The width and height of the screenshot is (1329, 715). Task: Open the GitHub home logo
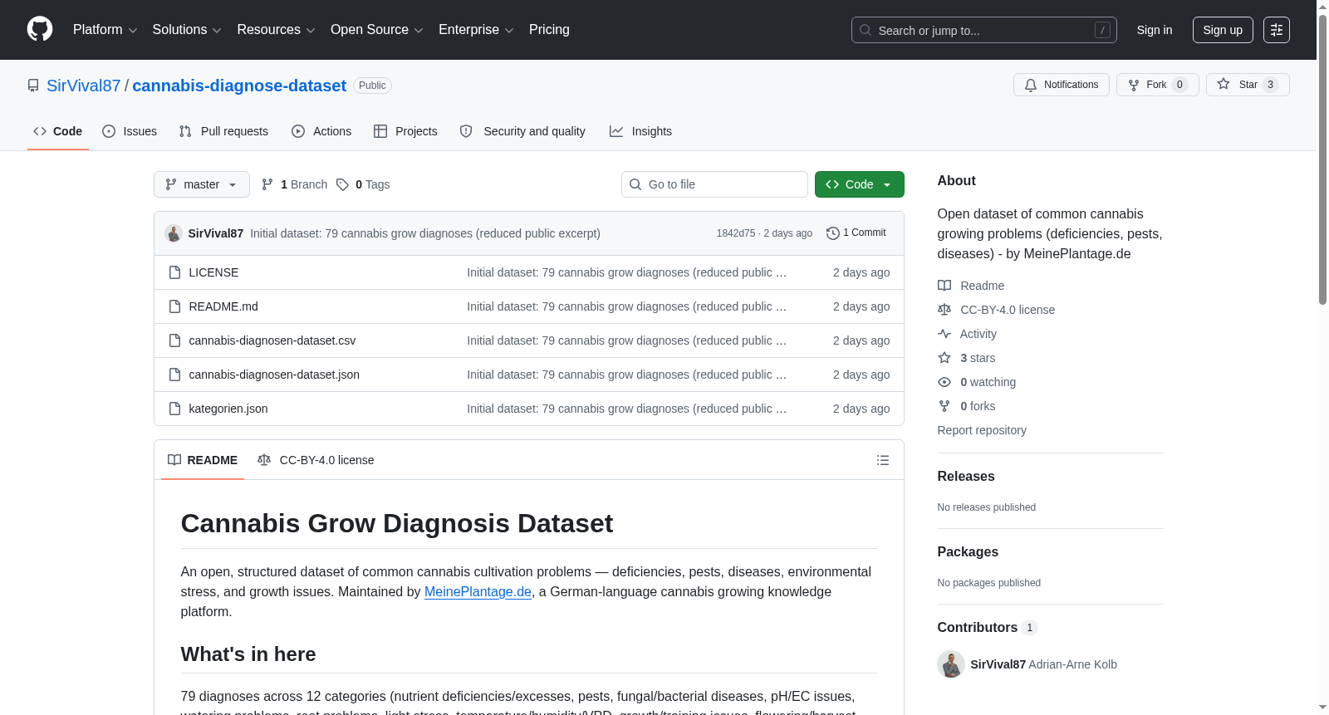40,29
